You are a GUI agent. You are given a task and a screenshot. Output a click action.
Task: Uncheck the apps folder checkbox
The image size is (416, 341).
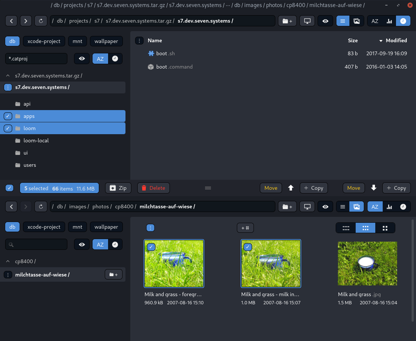[x=8, y=116]
